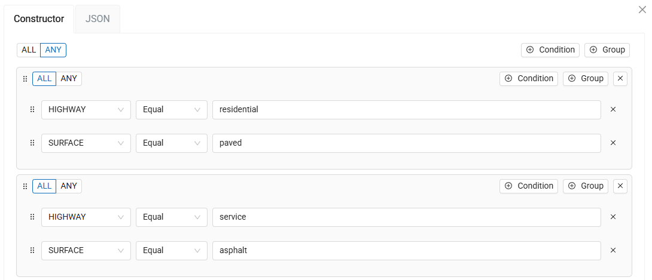Switch to the JSON tab

coord(98,19)
